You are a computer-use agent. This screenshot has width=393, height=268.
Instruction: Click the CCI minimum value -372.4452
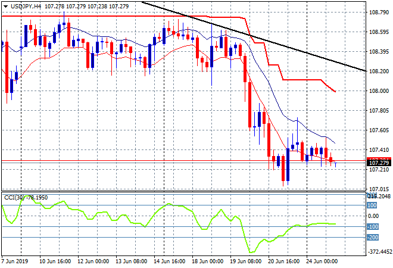[x=380, y=252]
